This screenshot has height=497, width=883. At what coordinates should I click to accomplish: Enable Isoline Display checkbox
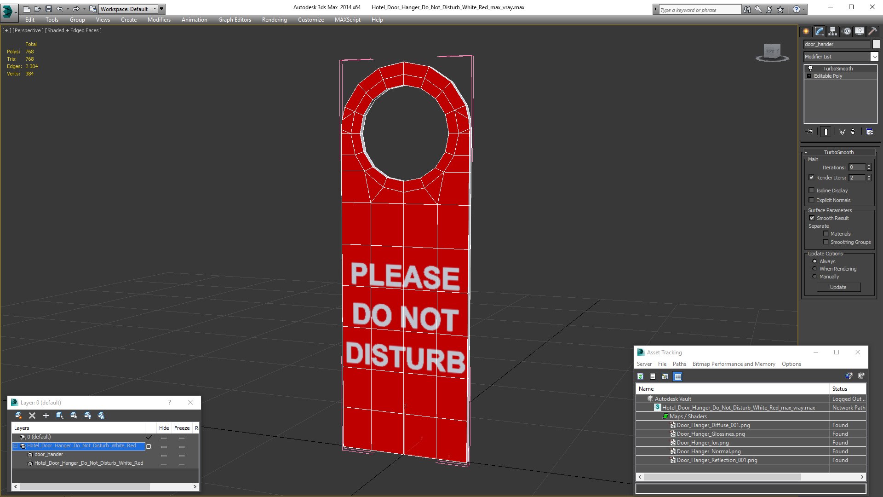[x=811, y=191]
